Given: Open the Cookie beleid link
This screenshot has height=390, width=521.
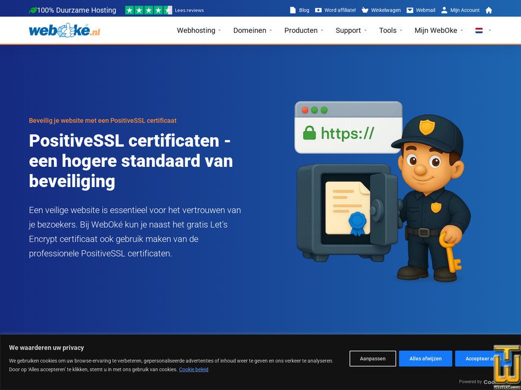Looking at the screenshot, I should tap(194, 369).
